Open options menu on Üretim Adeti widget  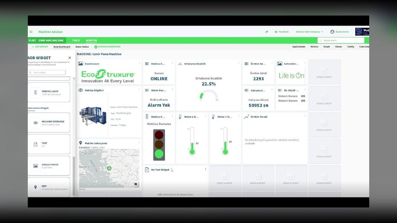(x=272, y=63)
